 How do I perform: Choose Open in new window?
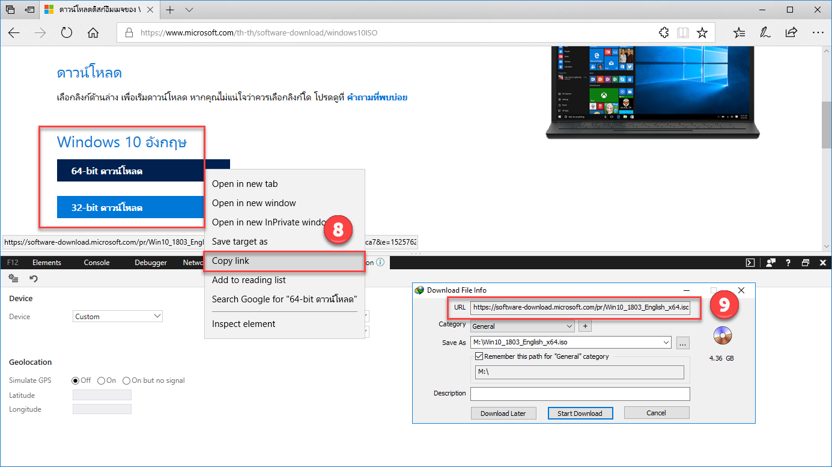(285, 203)
